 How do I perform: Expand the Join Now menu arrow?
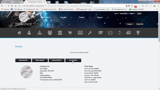[x=71, y=17]
